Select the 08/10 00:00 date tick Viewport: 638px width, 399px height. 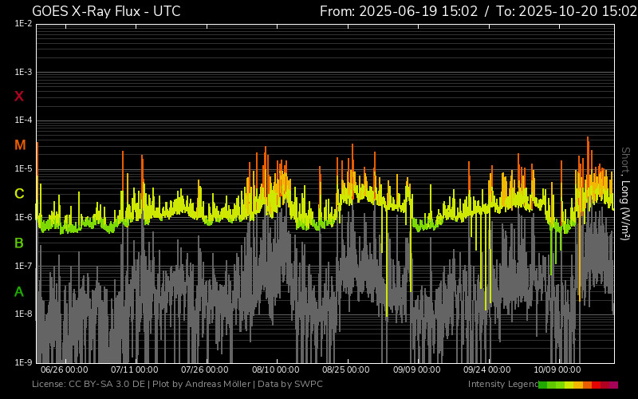point(275,370)
